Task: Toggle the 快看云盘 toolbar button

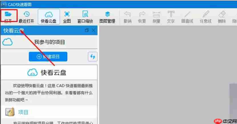Action: tap(49, 17)
